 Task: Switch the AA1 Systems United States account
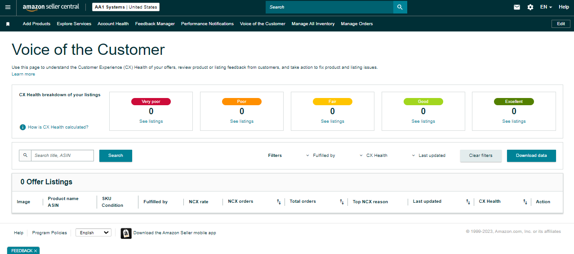tap(126, 7)
